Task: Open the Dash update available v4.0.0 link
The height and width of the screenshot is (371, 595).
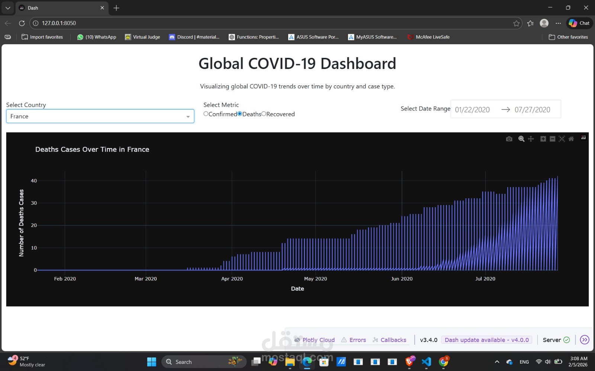Action: pos(486,339)
